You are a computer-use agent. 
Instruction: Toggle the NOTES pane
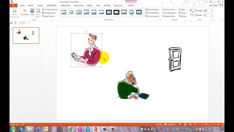tap(158, 125)
